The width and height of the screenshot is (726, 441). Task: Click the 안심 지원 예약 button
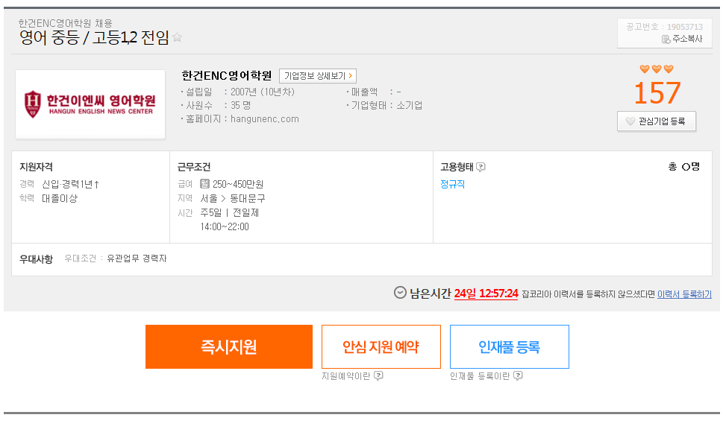click(381, 346)
